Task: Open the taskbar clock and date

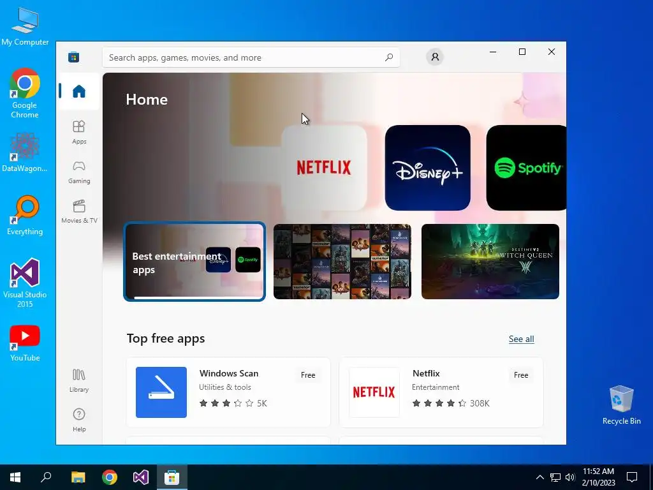Action: [x=598, y=477]
